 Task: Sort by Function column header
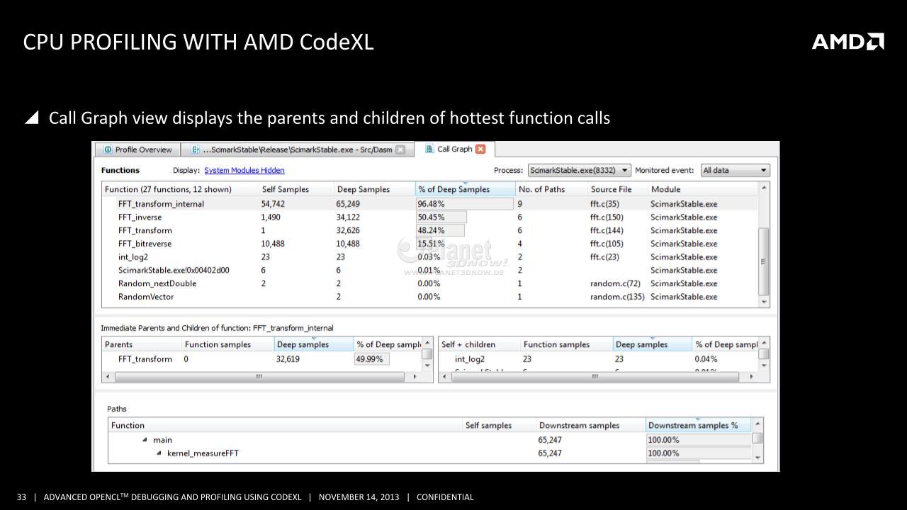pos(180,189)
